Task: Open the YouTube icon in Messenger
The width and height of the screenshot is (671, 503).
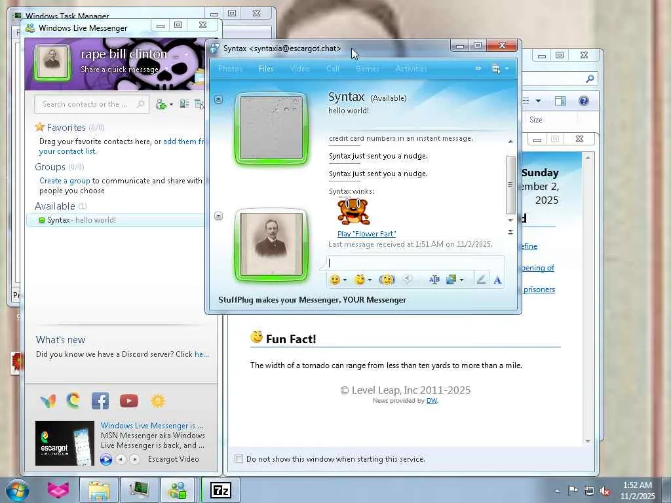Action: coord(129,401)
